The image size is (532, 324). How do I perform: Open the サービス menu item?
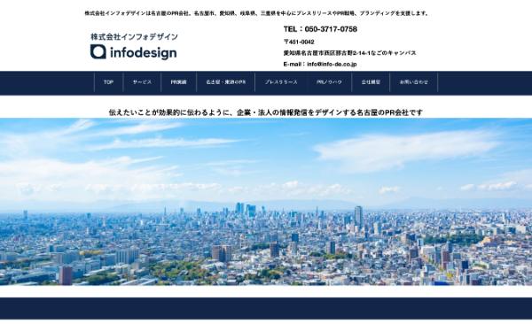(x=142, y=82)
